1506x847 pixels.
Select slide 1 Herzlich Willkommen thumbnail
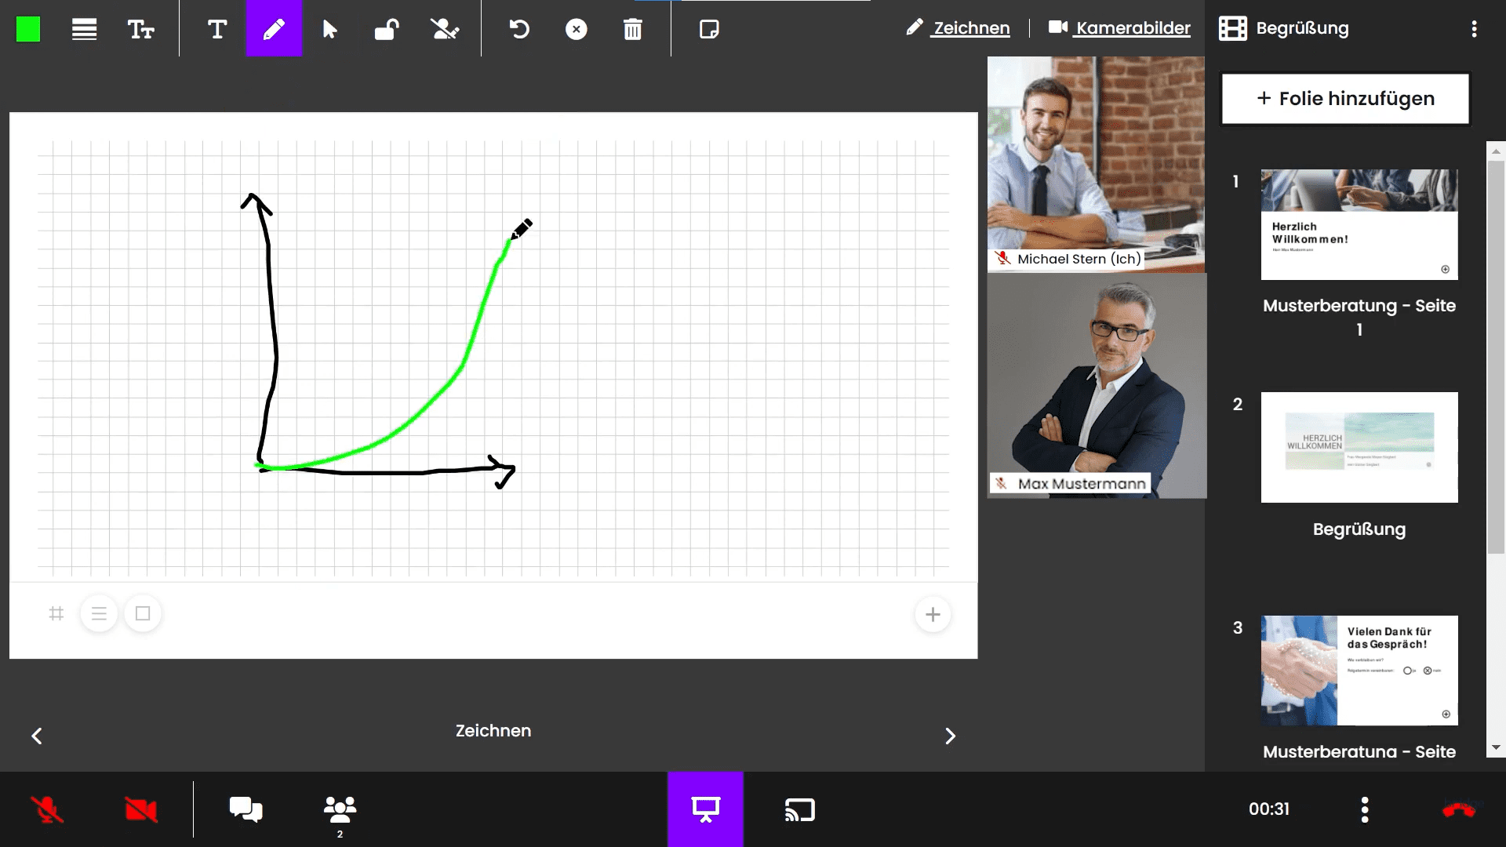(x=1359, y=224)
